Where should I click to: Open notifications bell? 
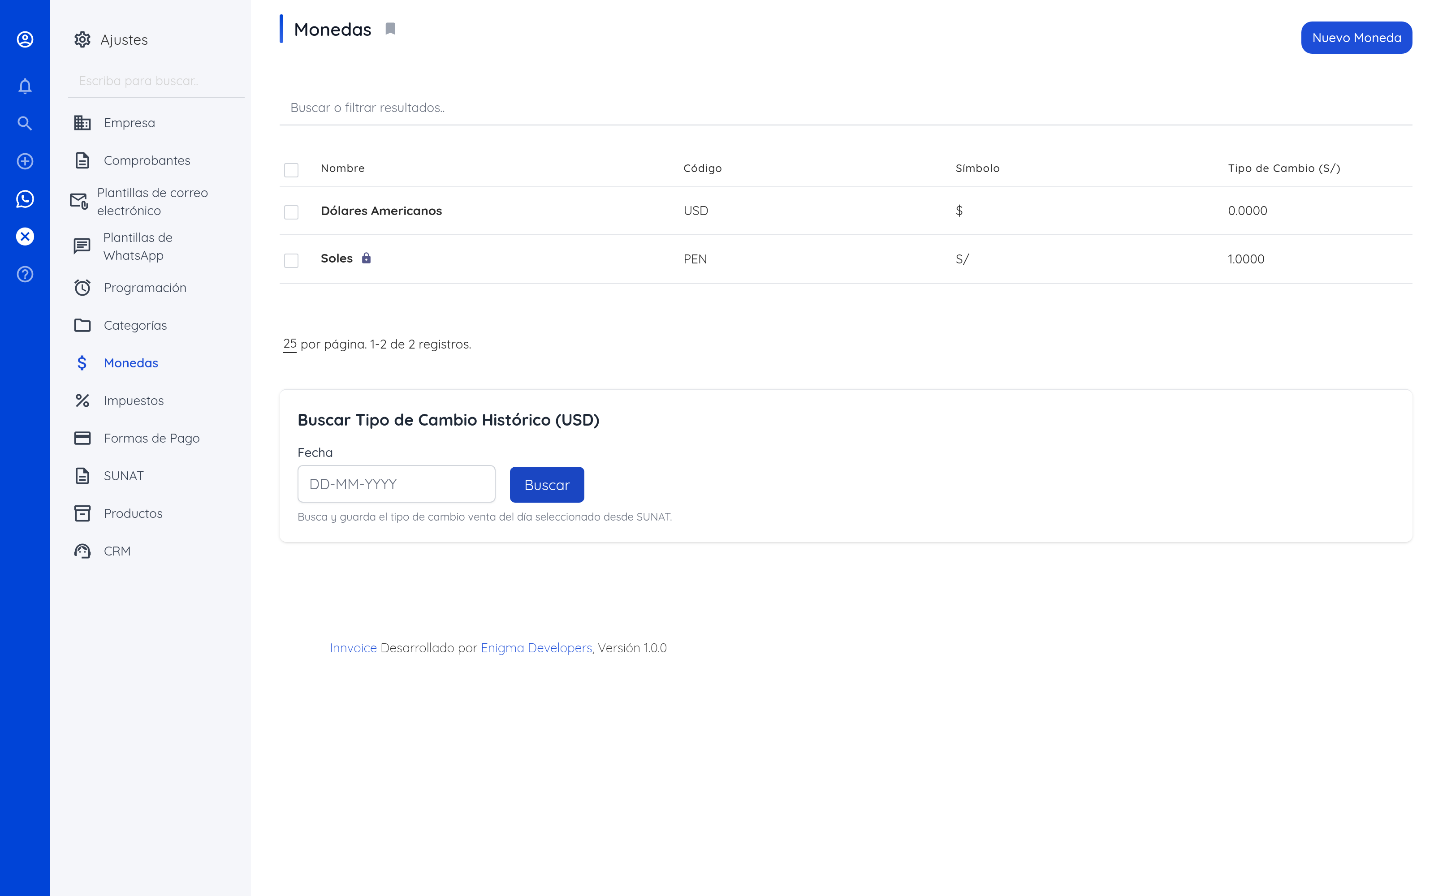coord(25,86)
